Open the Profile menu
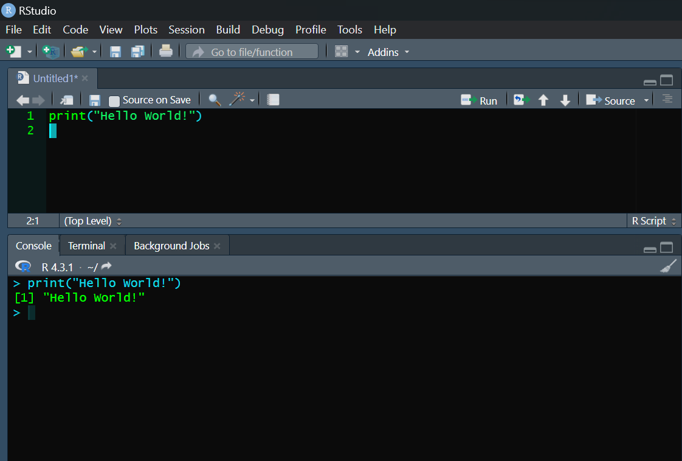 [x=311, y=30]
